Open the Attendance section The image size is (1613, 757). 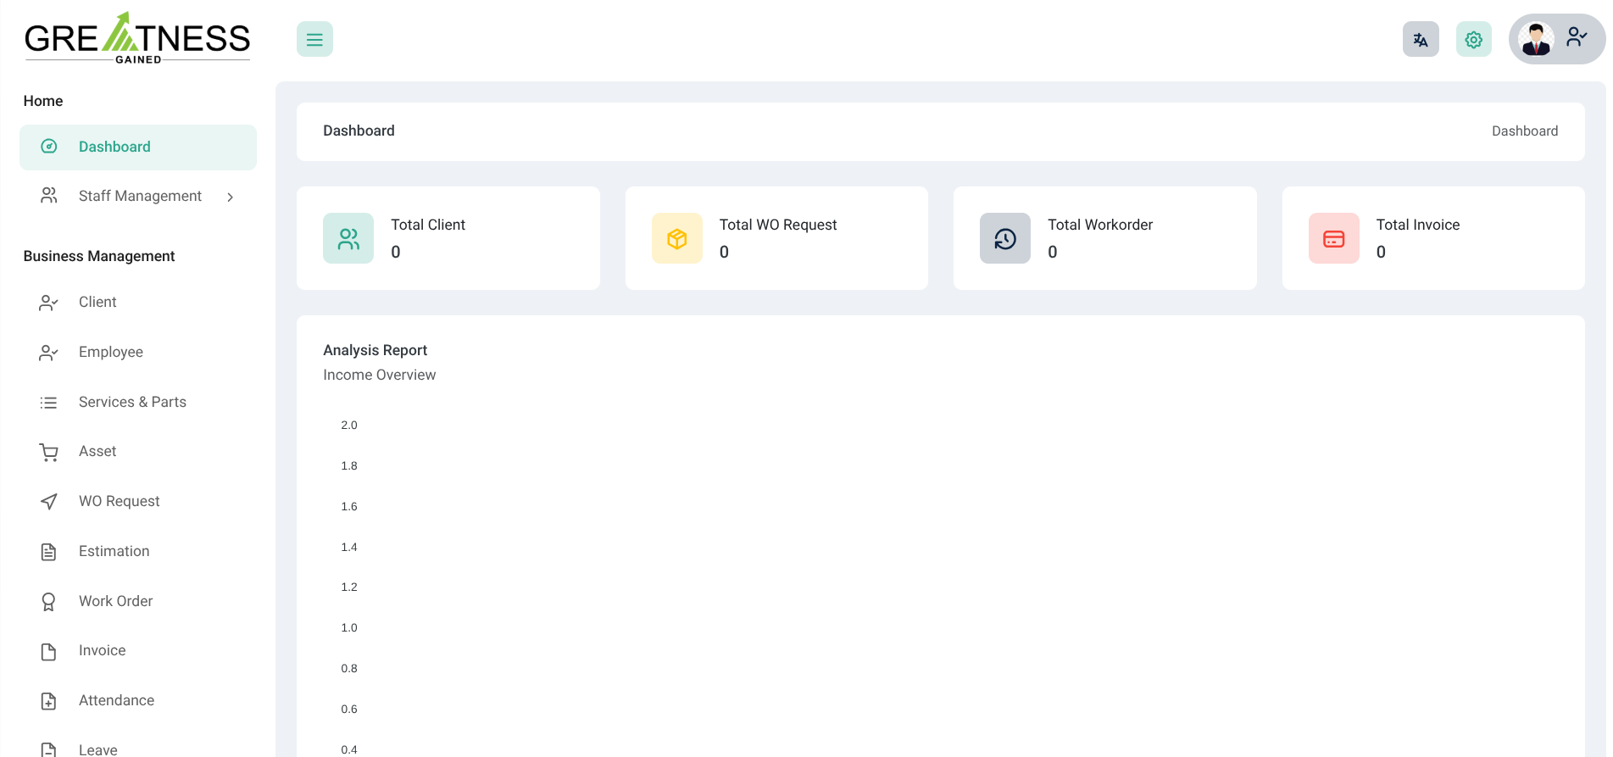point(116,700)
